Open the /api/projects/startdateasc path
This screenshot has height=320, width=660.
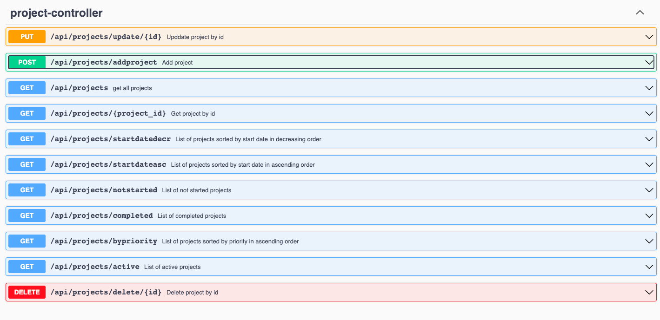pos(108,164)
